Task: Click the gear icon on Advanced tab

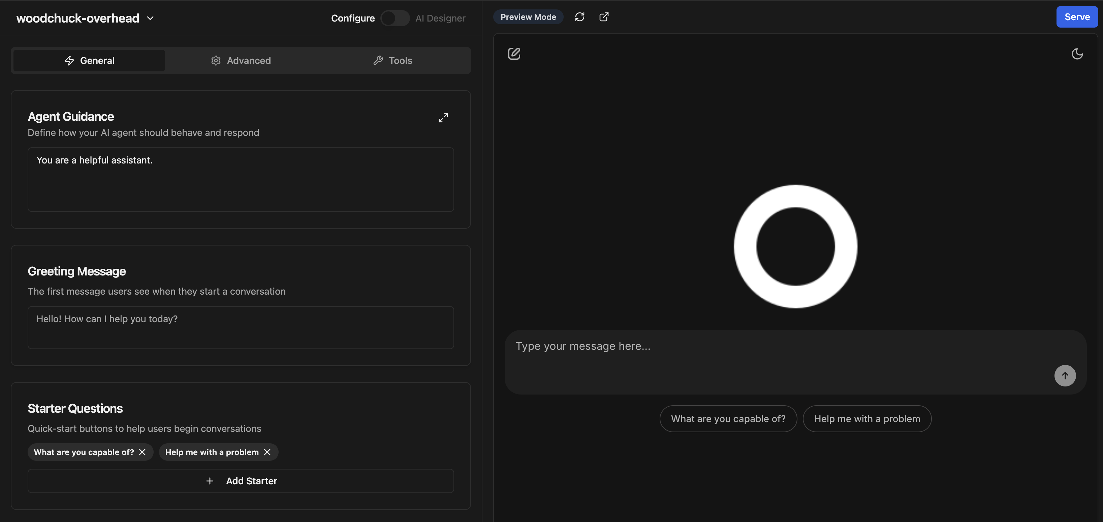Action: 216,60
